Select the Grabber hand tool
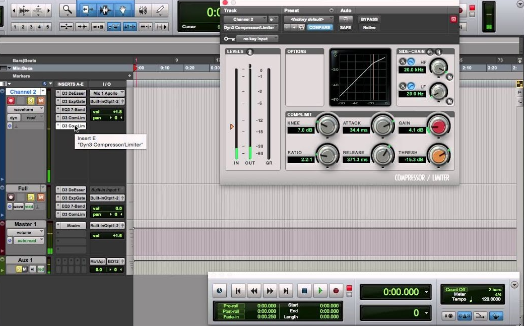 (x=123, y=10)
